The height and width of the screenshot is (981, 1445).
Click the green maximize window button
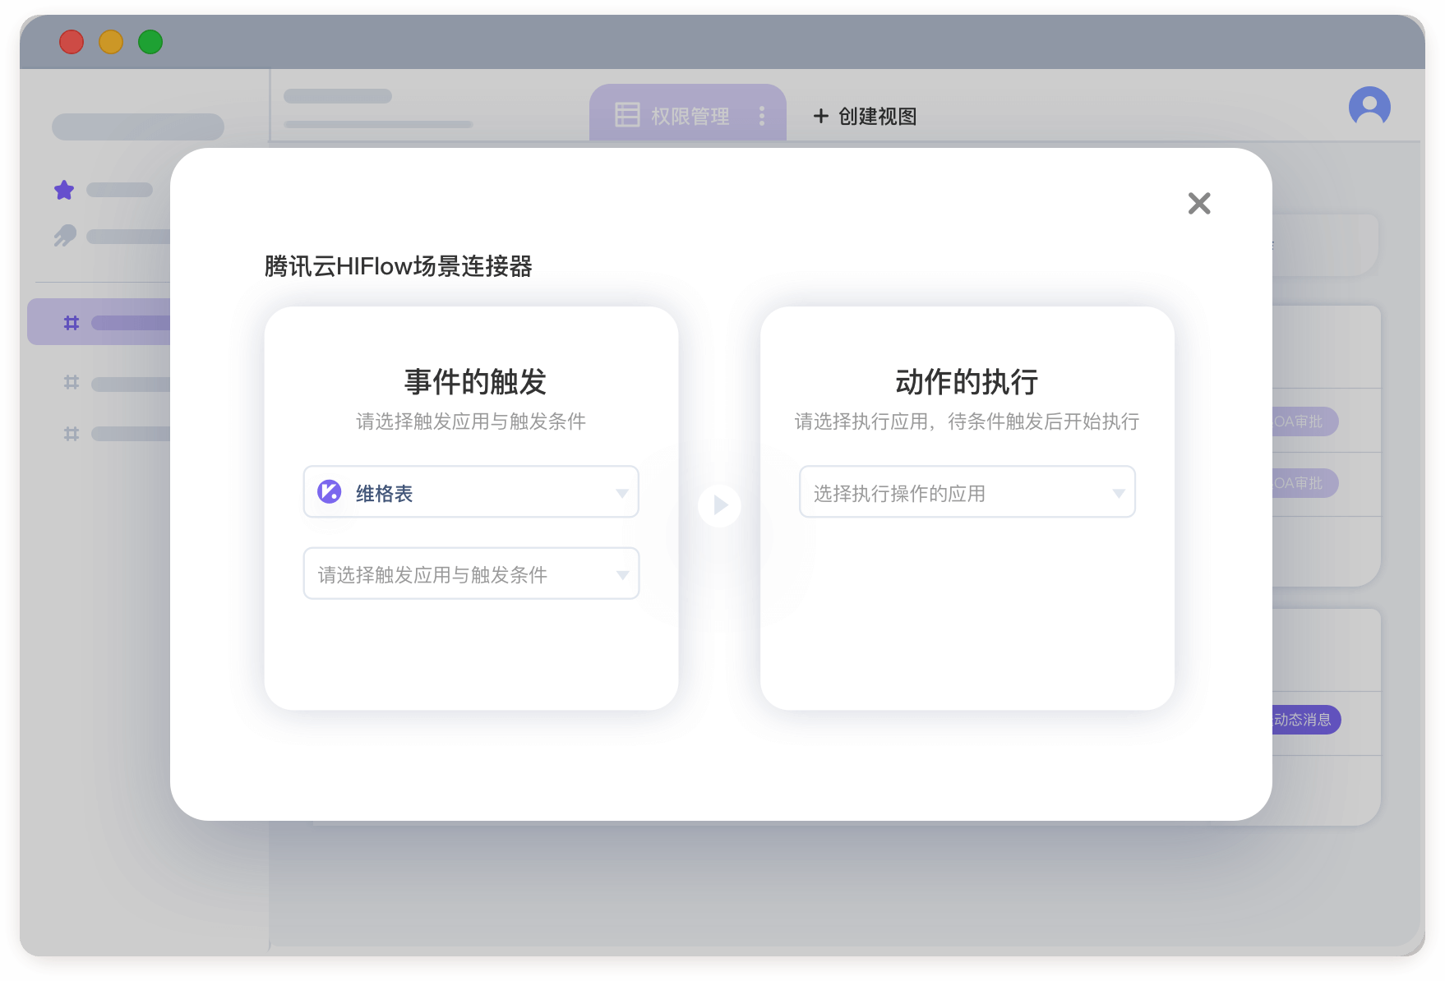(x=150, y=42)
